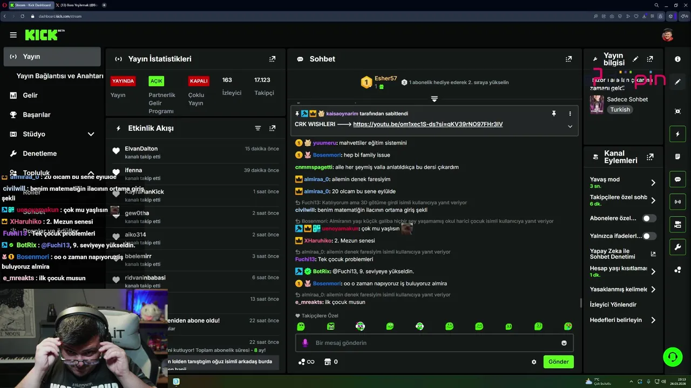Toggle the chat bubble icon in the right rail

(x=678, y=179)
